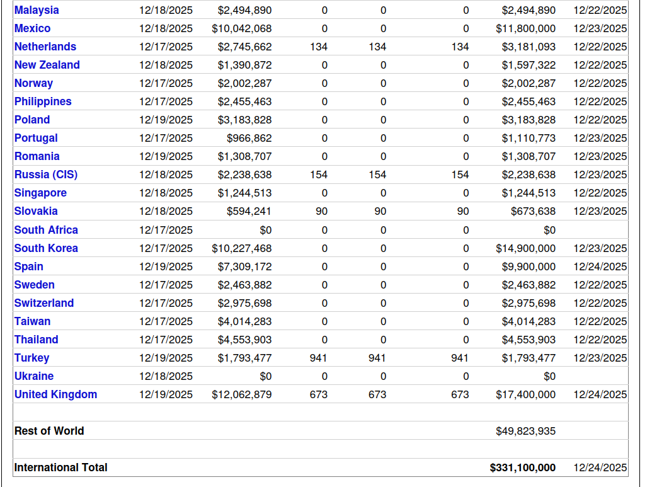Open the Sweden country link
The width and height of the screenshot is (652, 487).
35,285
